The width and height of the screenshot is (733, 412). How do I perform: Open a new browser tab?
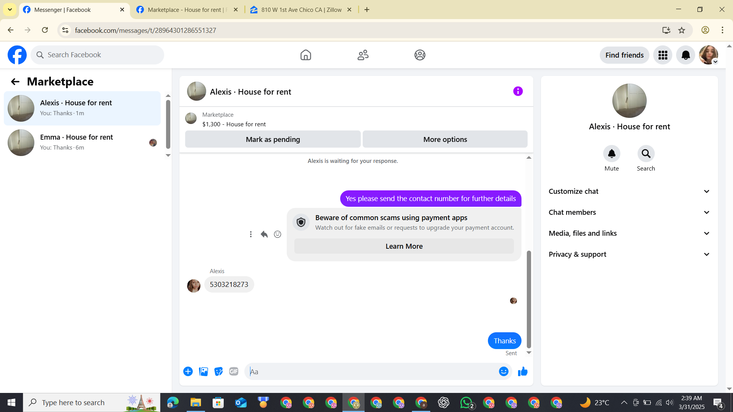367,10
